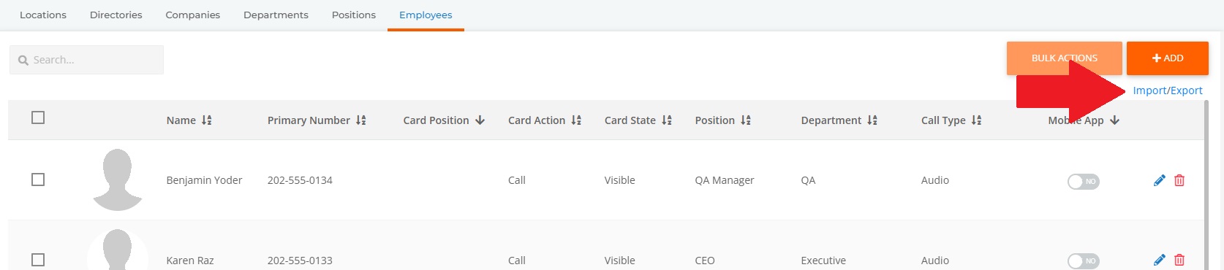Viewport: 1224px width, 270px height.
Task: Sort by Call Type column header
Action: pos(951,120)
